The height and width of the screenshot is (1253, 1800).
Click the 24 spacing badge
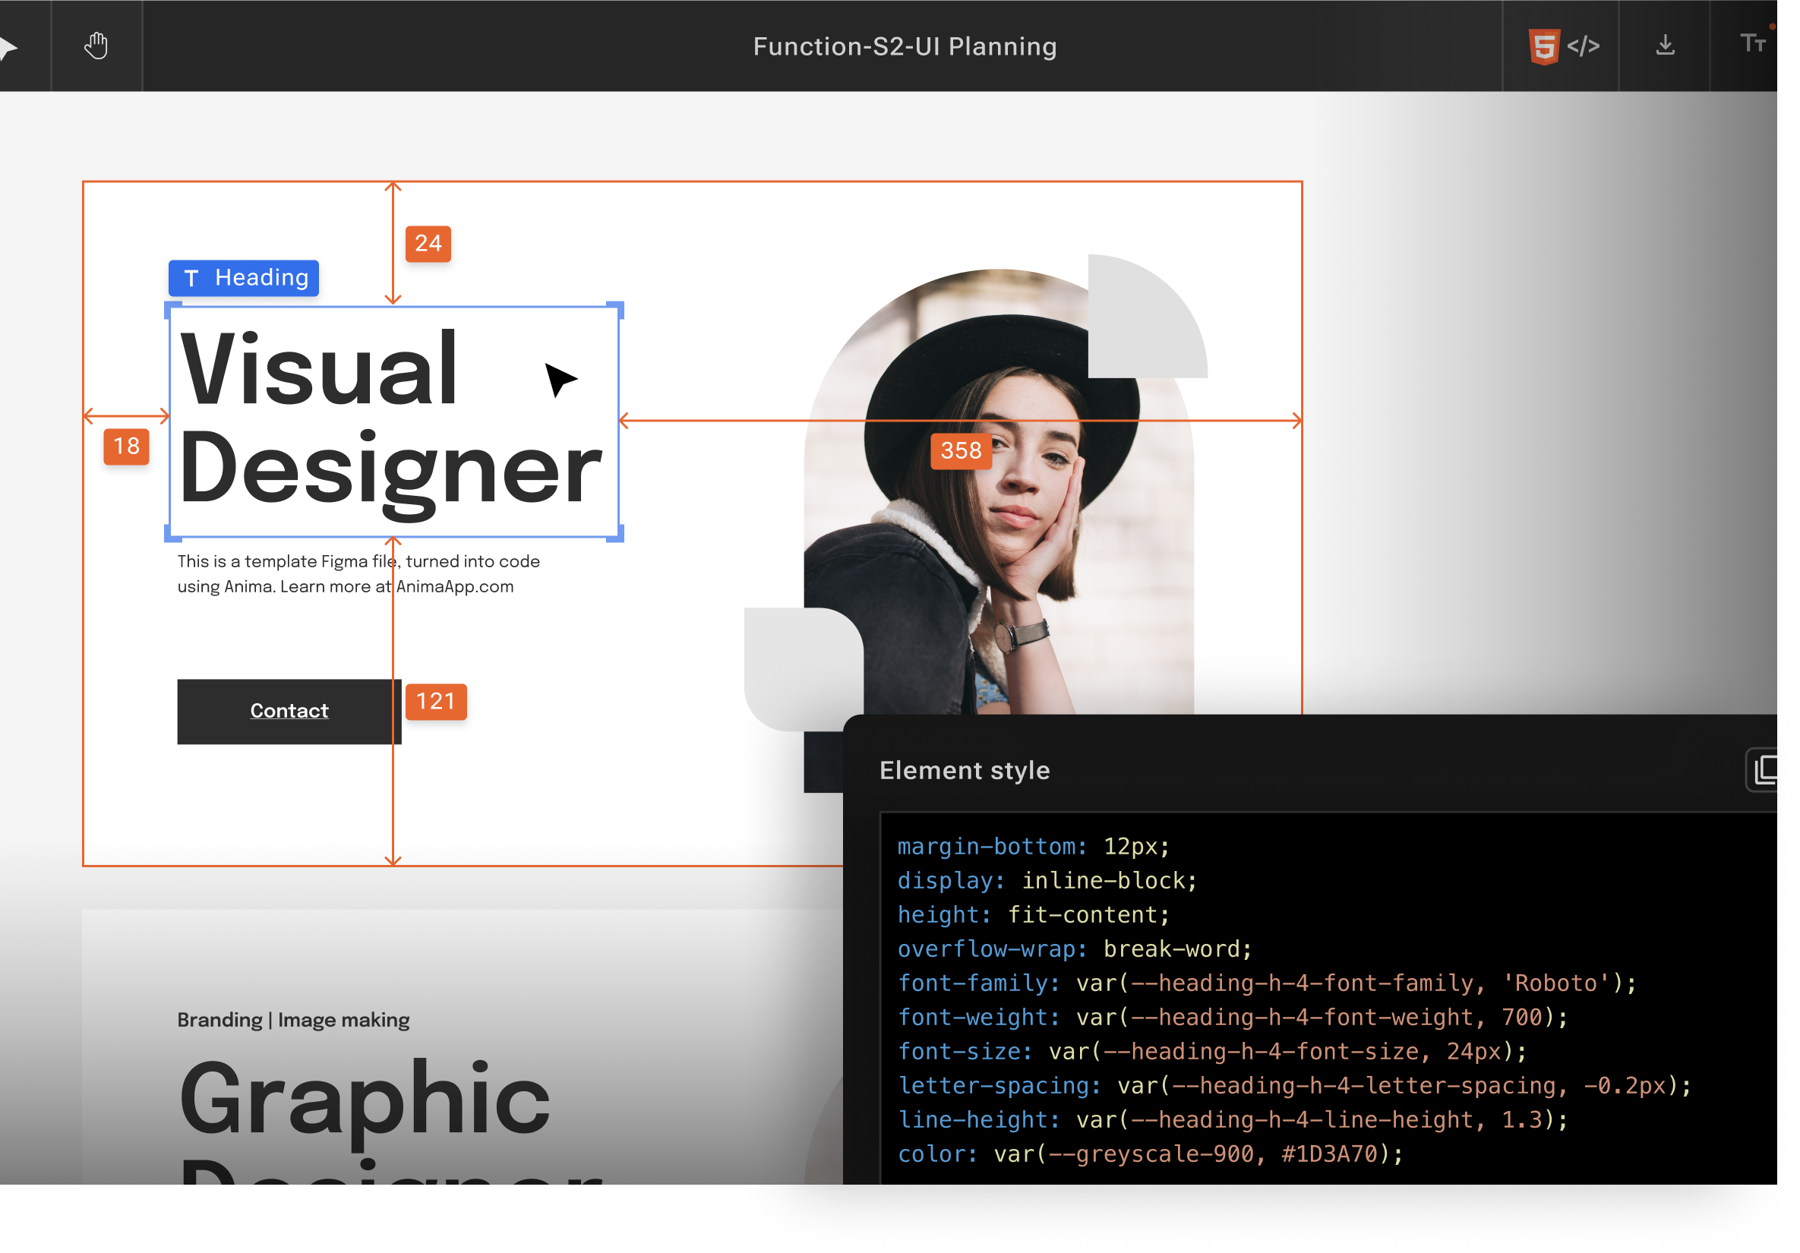(x=428, y=243)
